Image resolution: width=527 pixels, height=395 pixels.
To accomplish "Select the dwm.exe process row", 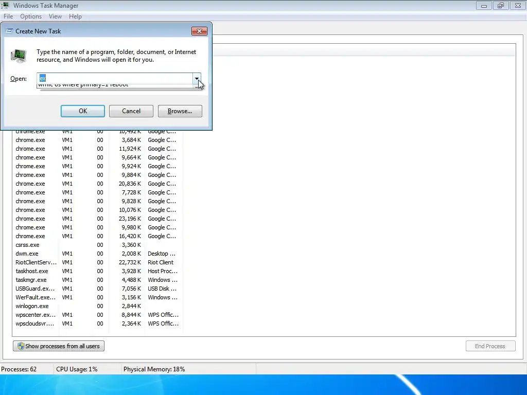I will coord(97,254).
